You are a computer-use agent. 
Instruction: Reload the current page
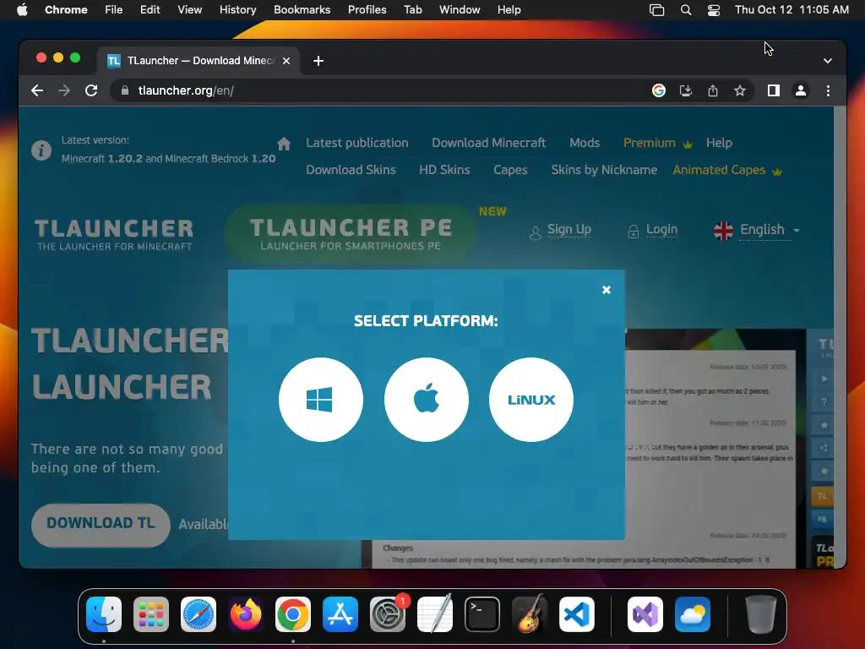[x=91, y=90]
